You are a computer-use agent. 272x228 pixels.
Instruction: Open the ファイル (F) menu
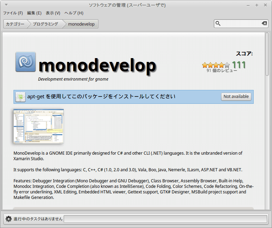click(x=13, y=13)
